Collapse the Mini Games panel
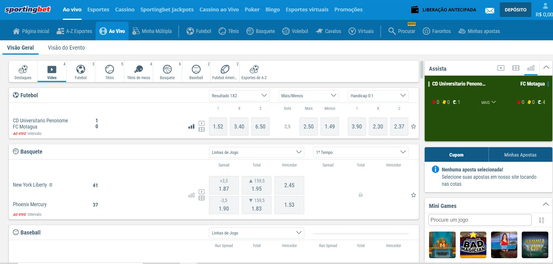The height and width of the screenshot is (264, 553). tap(546, 204)
